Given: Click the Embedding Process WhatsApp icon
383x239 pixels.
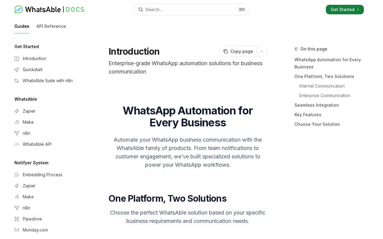Looking at the screenshot, I should tap(17, 175).
